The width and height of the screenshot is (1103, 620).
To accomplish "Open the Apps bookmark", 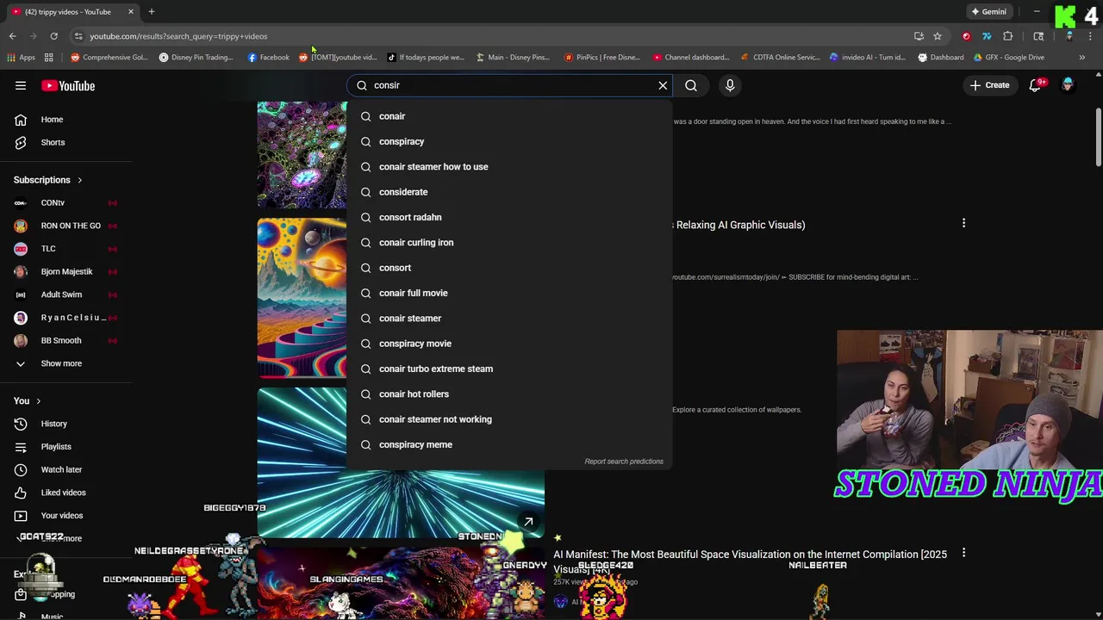I will (22, 58).
